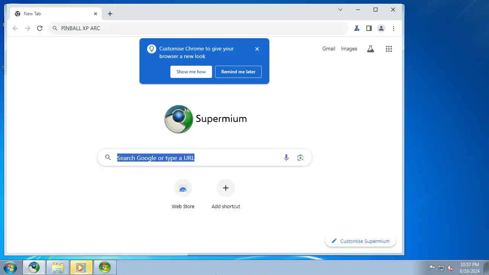Click the Supermium logo
The image size is (489, 275).
(206, 119)
